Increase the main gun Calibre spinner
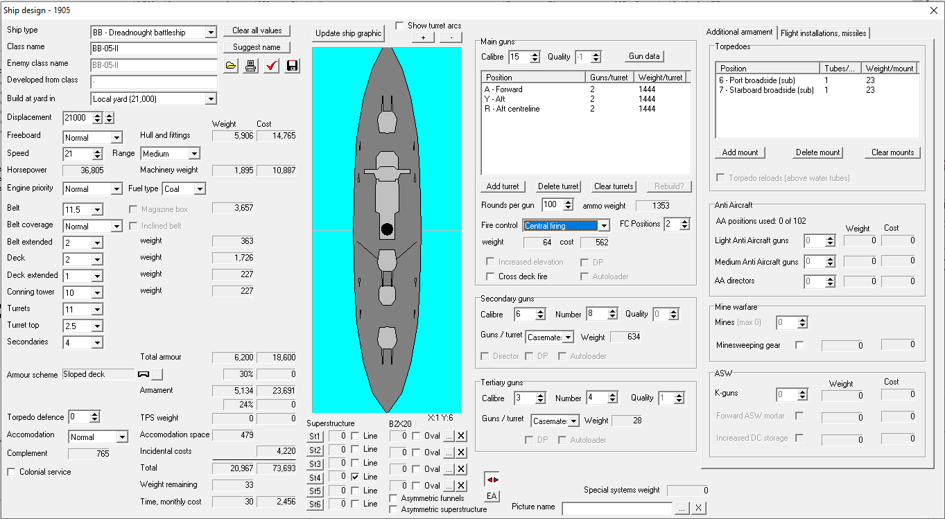The height and width of the screenshot is (519, 945). tap(535, 54)
